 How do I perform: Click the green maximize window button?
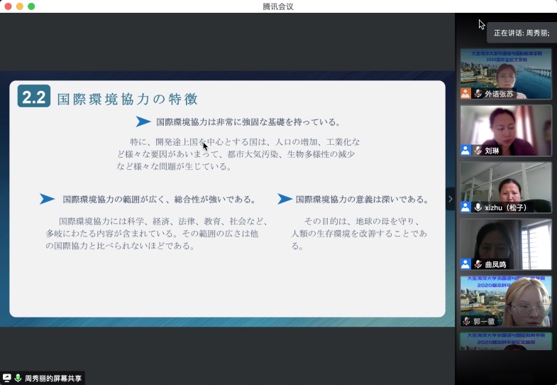(x=31, y=6)
